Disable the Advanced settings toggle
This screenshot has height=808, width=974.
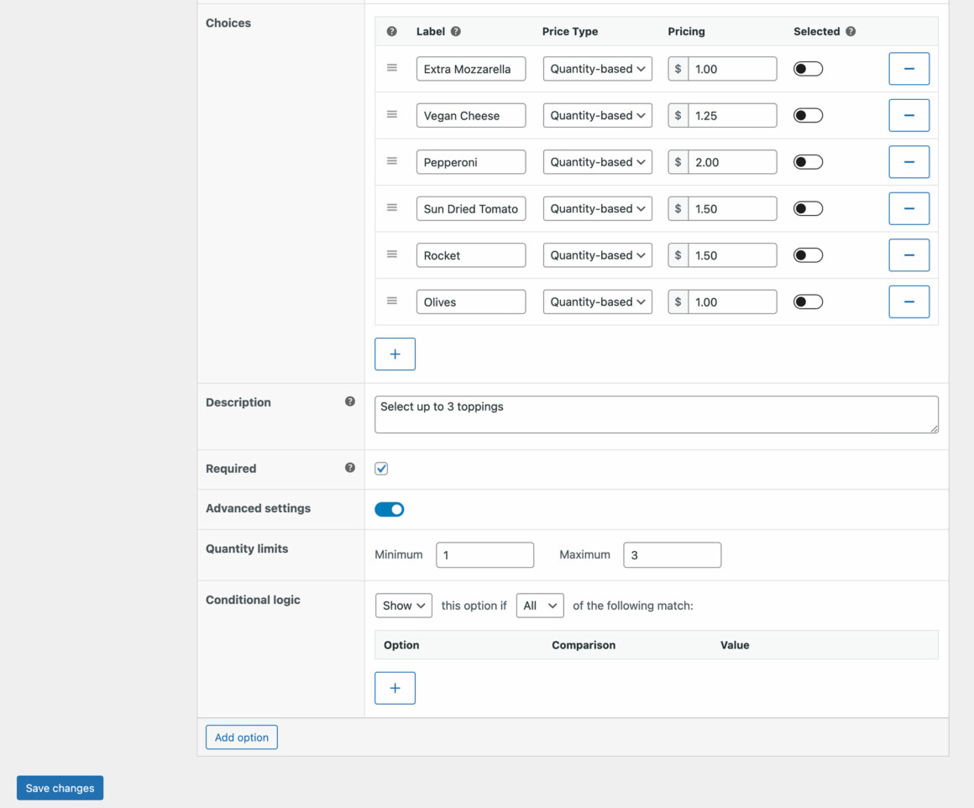coord(389,509)
